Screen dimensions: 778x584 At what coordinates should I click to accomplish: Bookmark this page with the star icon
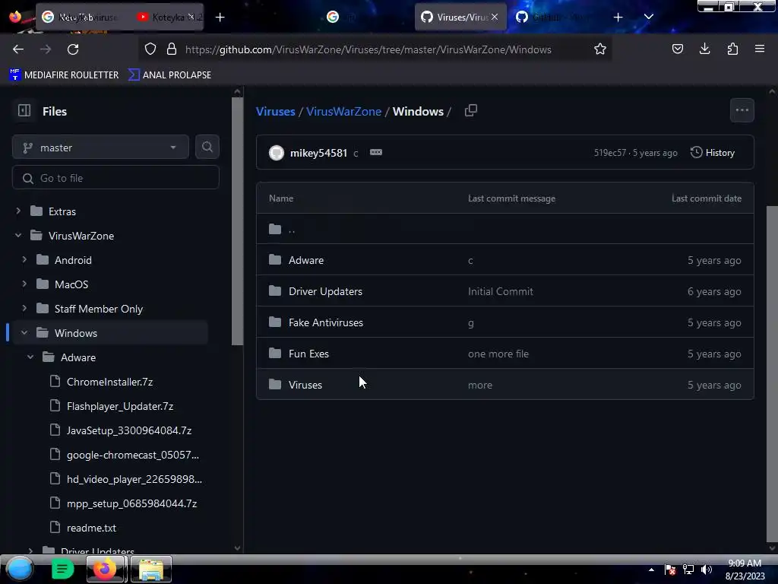(600, 49)
